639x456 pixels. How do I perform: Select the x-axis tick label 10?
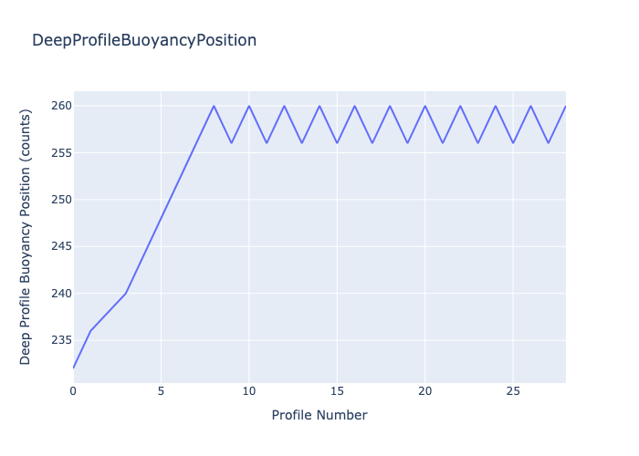248,391
